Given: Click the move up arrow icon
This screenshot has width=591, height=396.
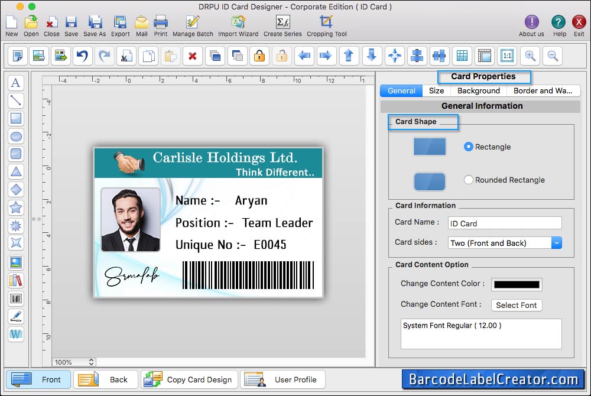Looking at the screenshot, I should click(x=349, y=56).
